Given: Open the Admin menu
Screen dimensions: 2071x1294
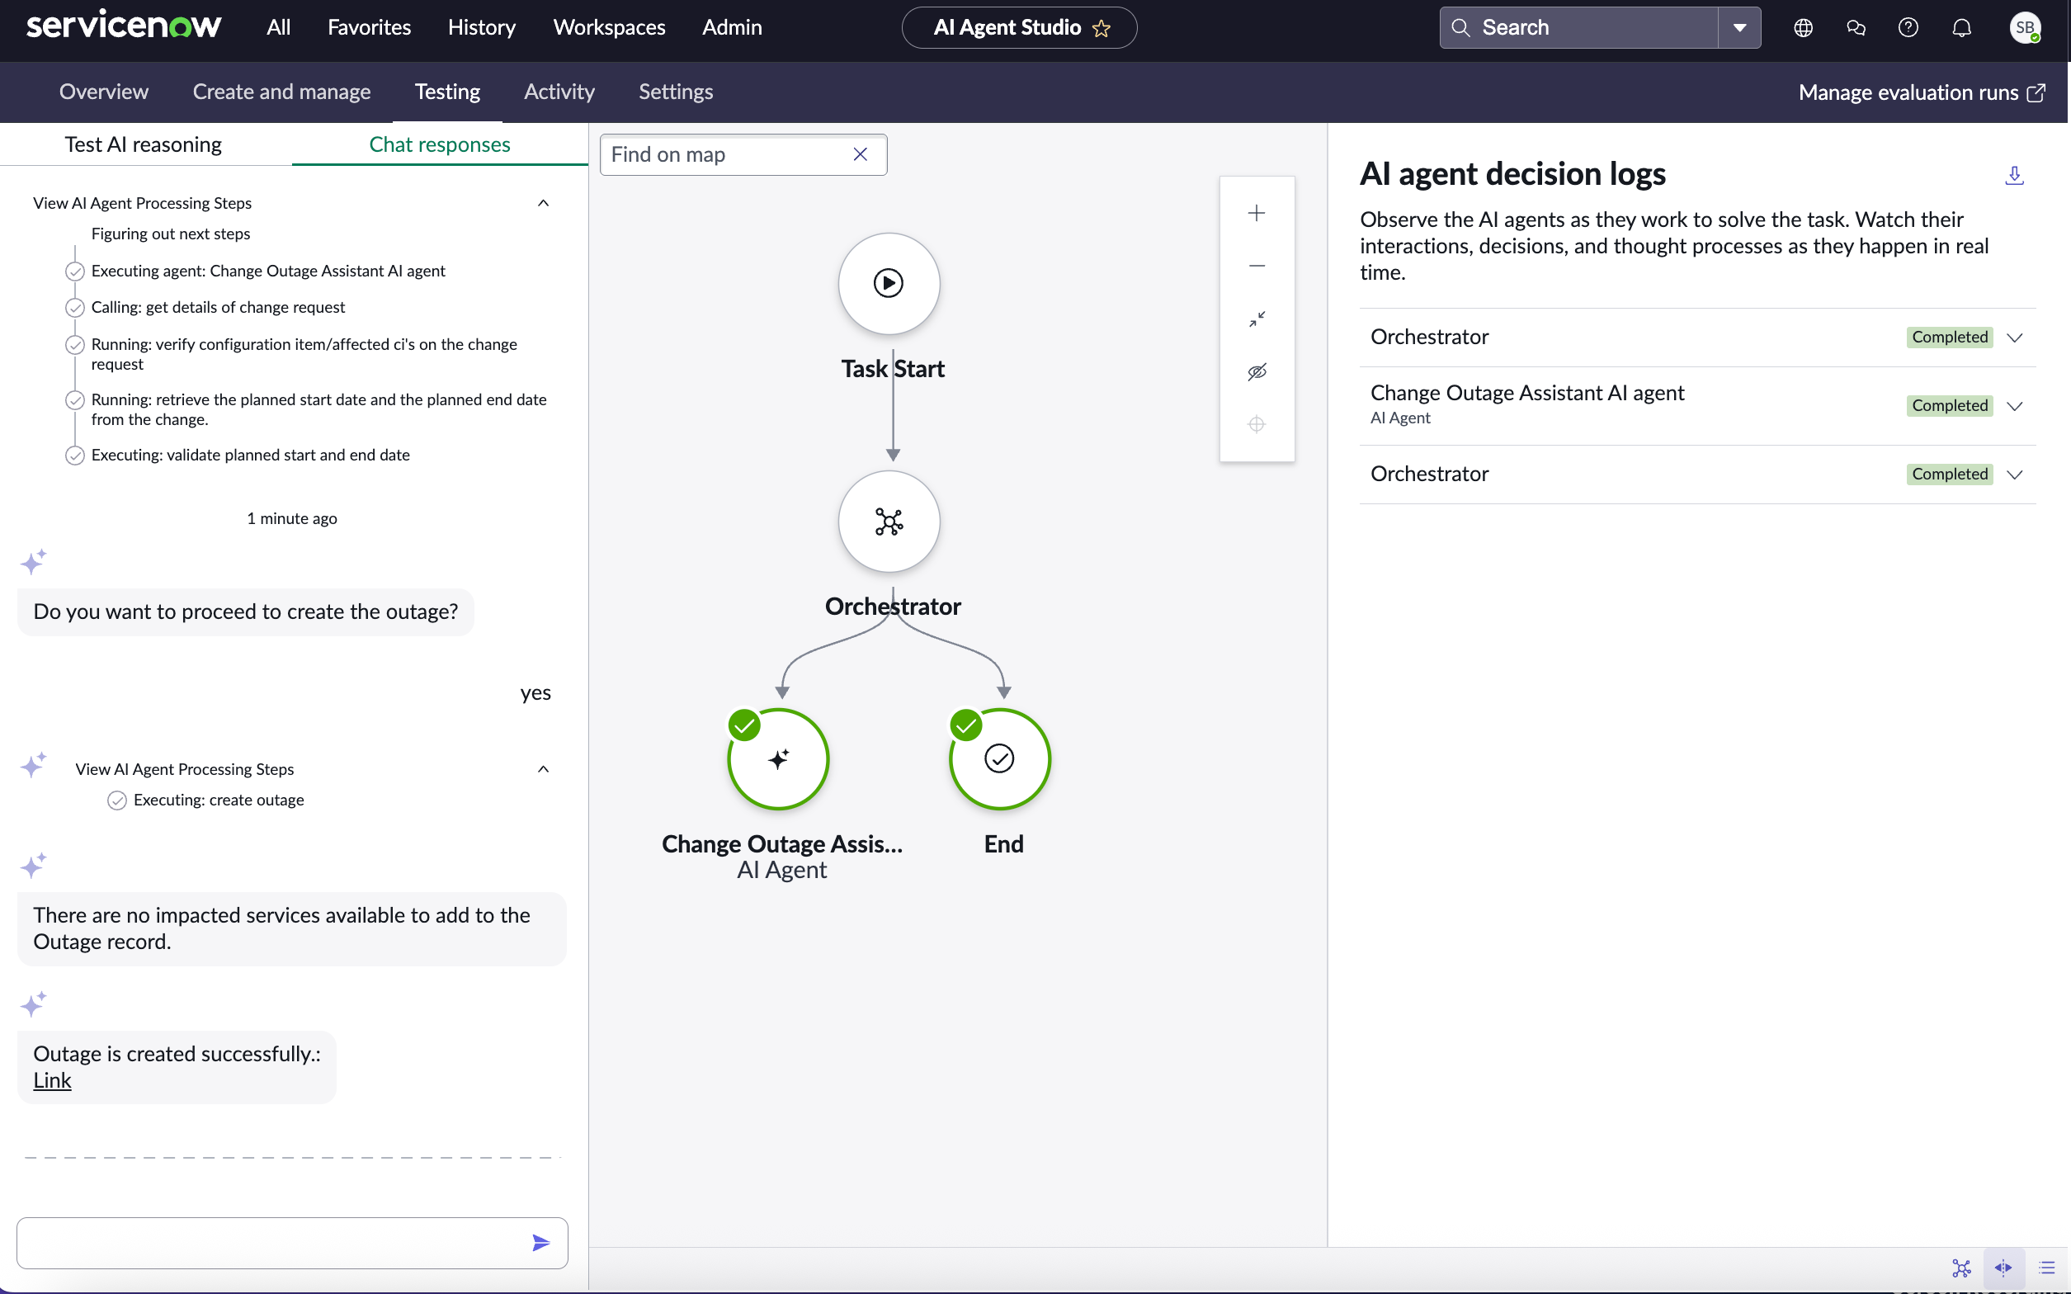Looking at the screenshot, I should pyautogui.click(x=731, y=27).
